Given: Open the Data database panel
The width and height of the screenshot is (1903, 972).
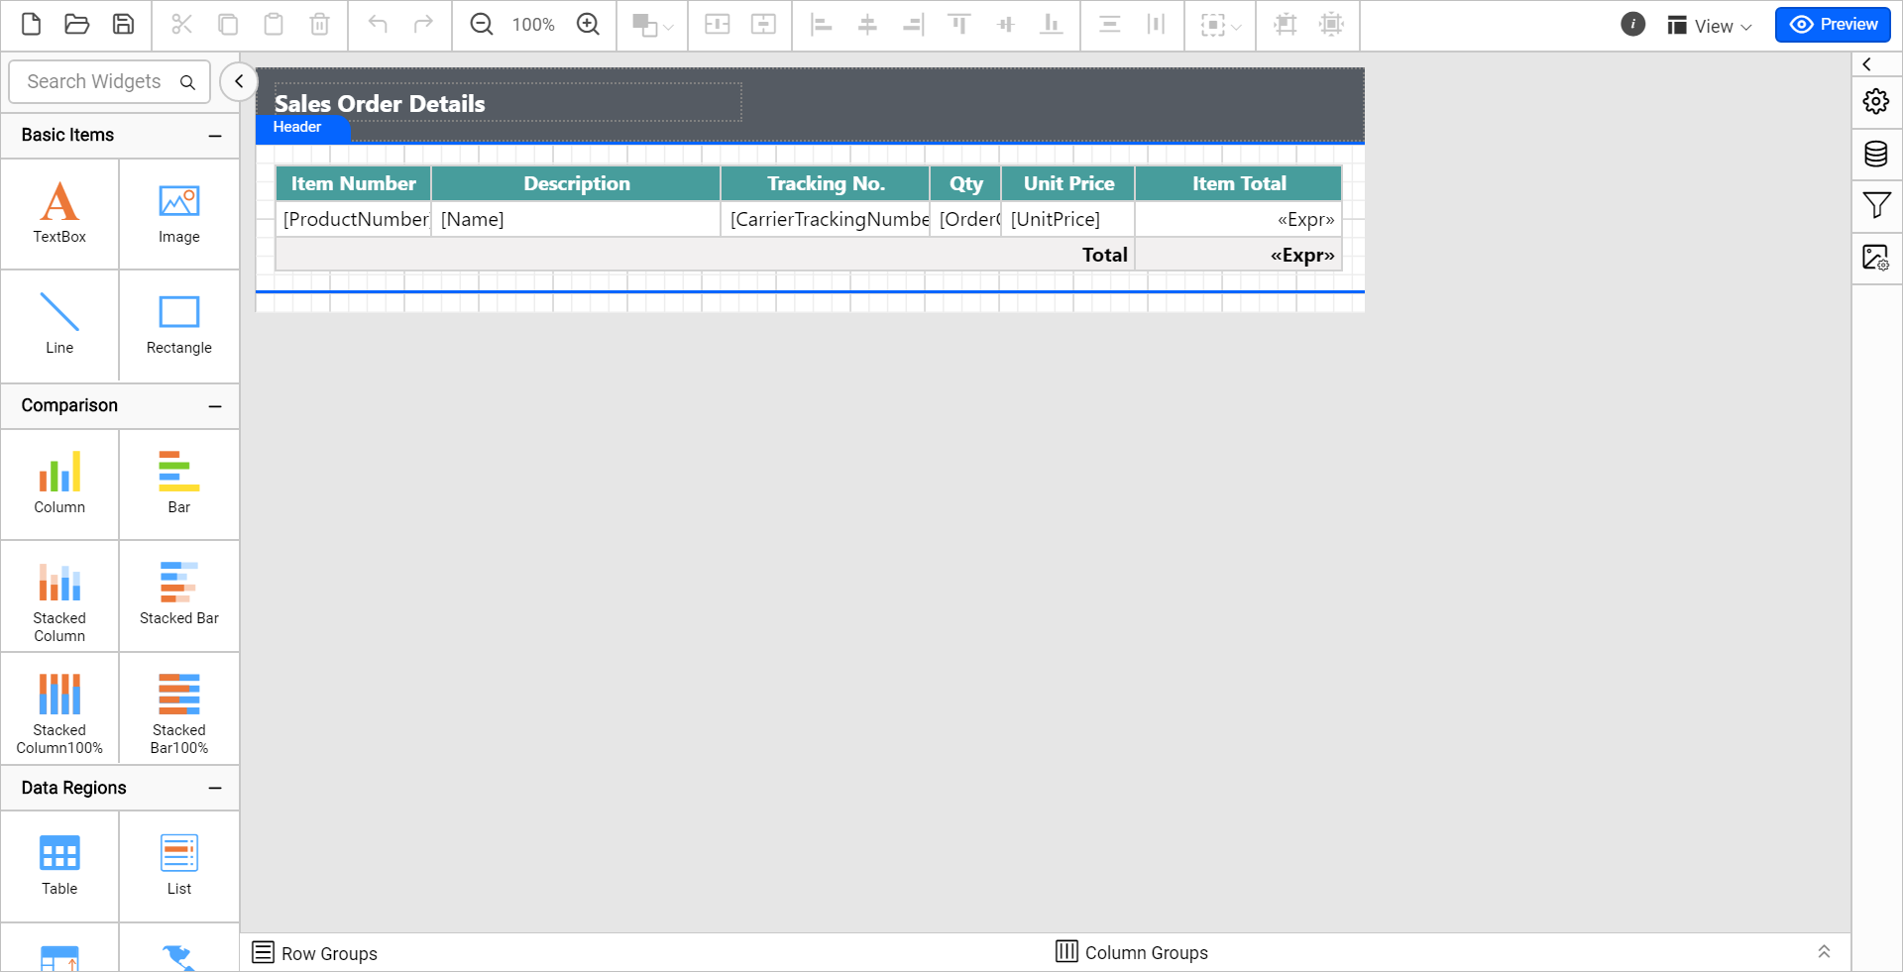Looking at the screenshot, I should (x=1876, y=154).
